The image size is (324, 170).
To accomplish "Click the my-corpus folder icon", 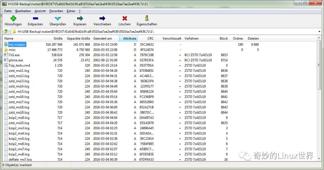I will (6, 44).
